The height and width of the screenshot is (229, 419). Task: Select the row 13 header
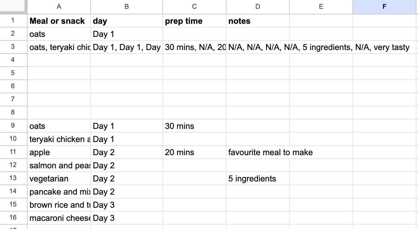[13, 178]
